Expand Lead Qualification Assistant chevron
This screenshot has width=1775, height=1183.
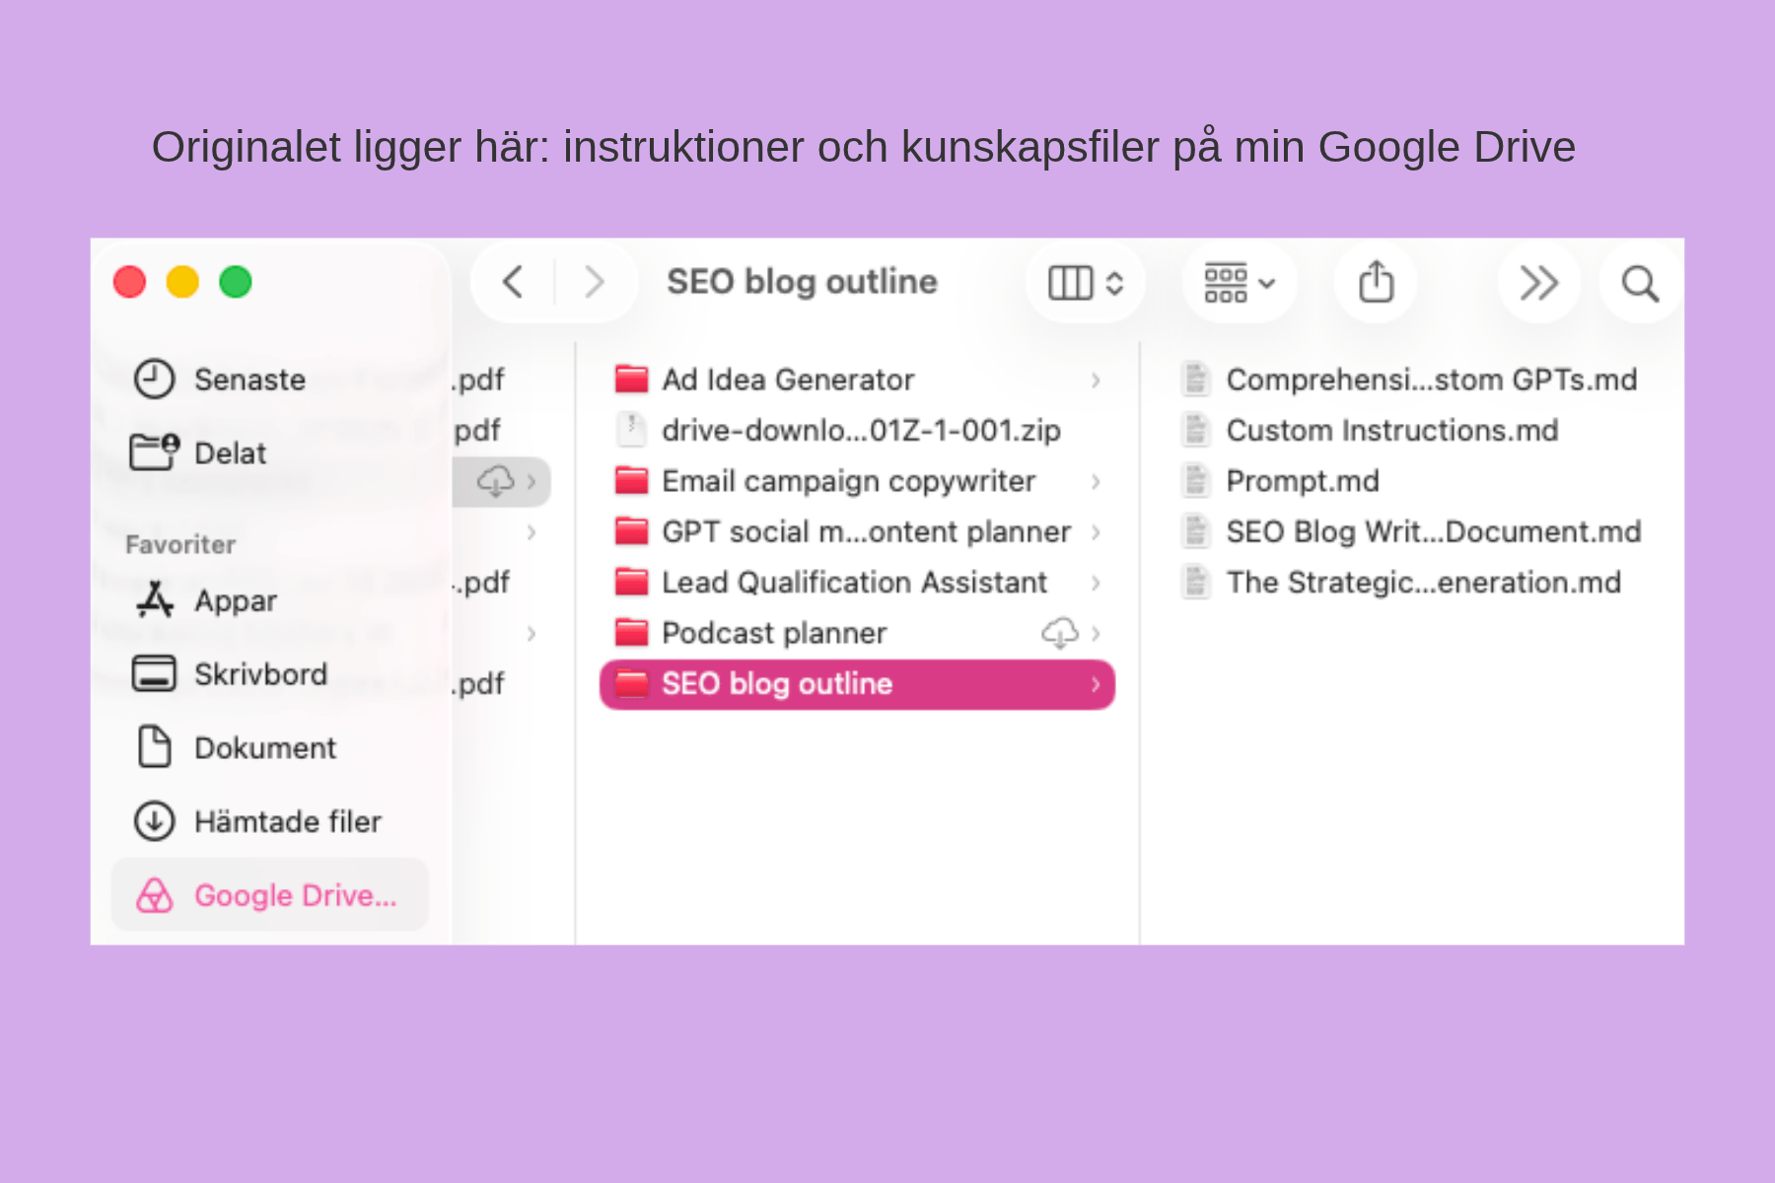point(1096,583)
